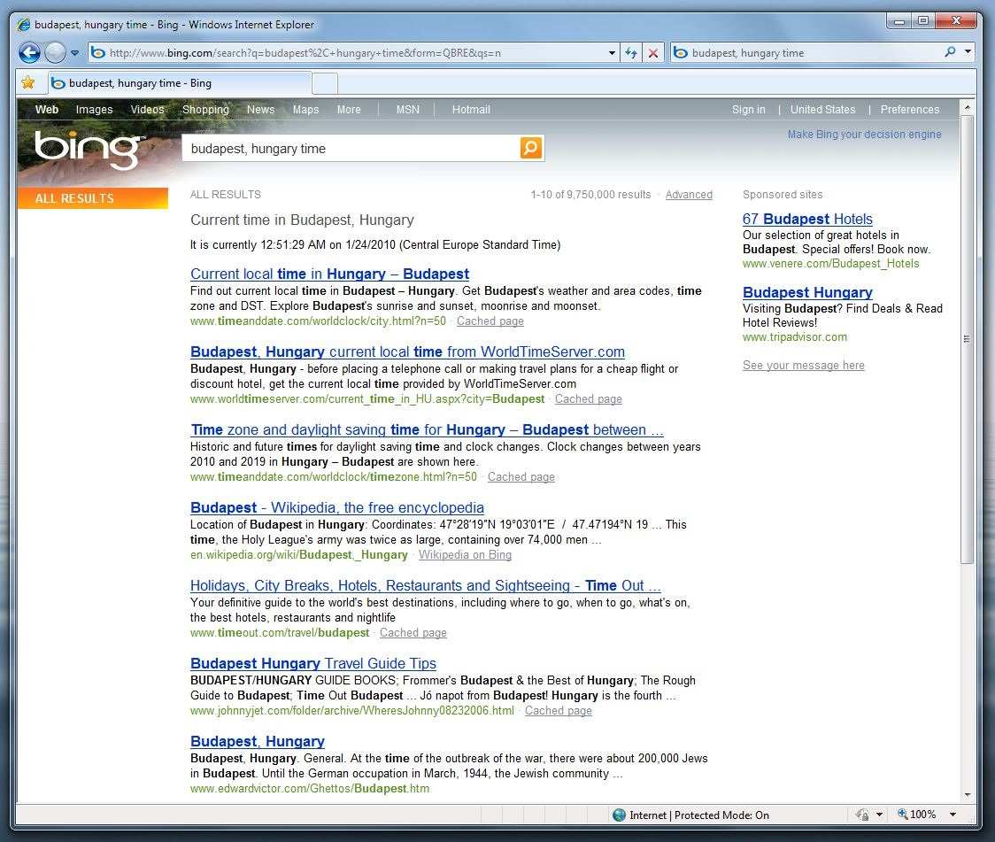Open 'Budapest - Wikipedia, the free encyclopedia' result

337,507
